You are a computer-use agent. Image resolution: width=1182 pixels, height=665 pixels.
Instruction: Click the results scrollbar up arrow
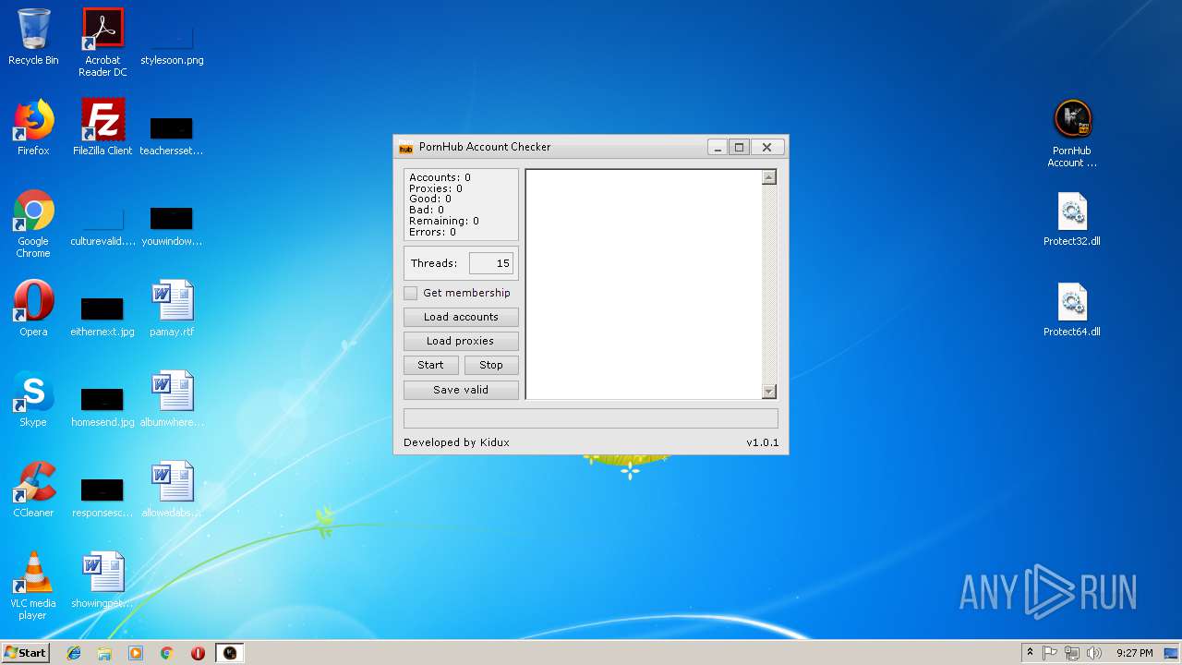[x=769, y=177]
